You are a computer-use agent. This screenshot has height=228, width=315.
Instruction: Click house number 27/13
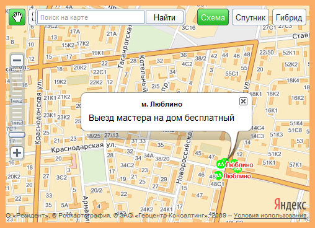111,135
